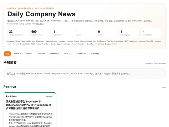
Task: Click MongoDB in the coverage list
Action: [x=150, y=41]
